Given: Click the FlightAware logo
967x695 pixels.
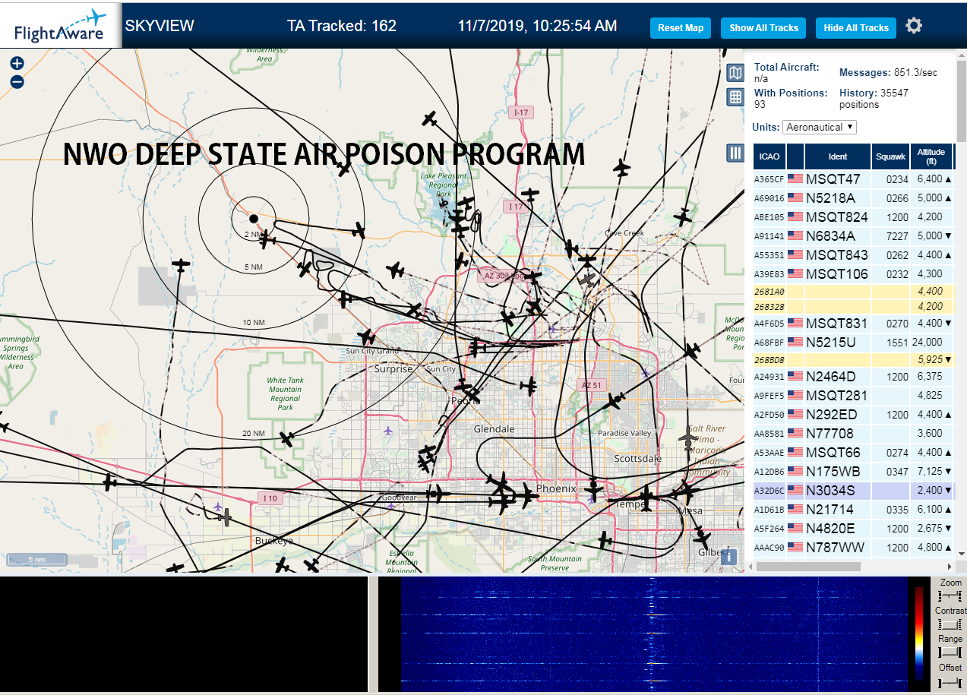Looking at the screenshot, I should point(61,25).
